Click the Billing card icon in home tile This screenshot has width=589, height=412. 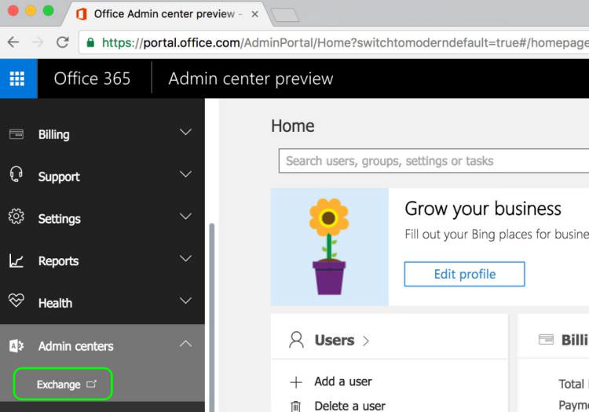(546, 340)
